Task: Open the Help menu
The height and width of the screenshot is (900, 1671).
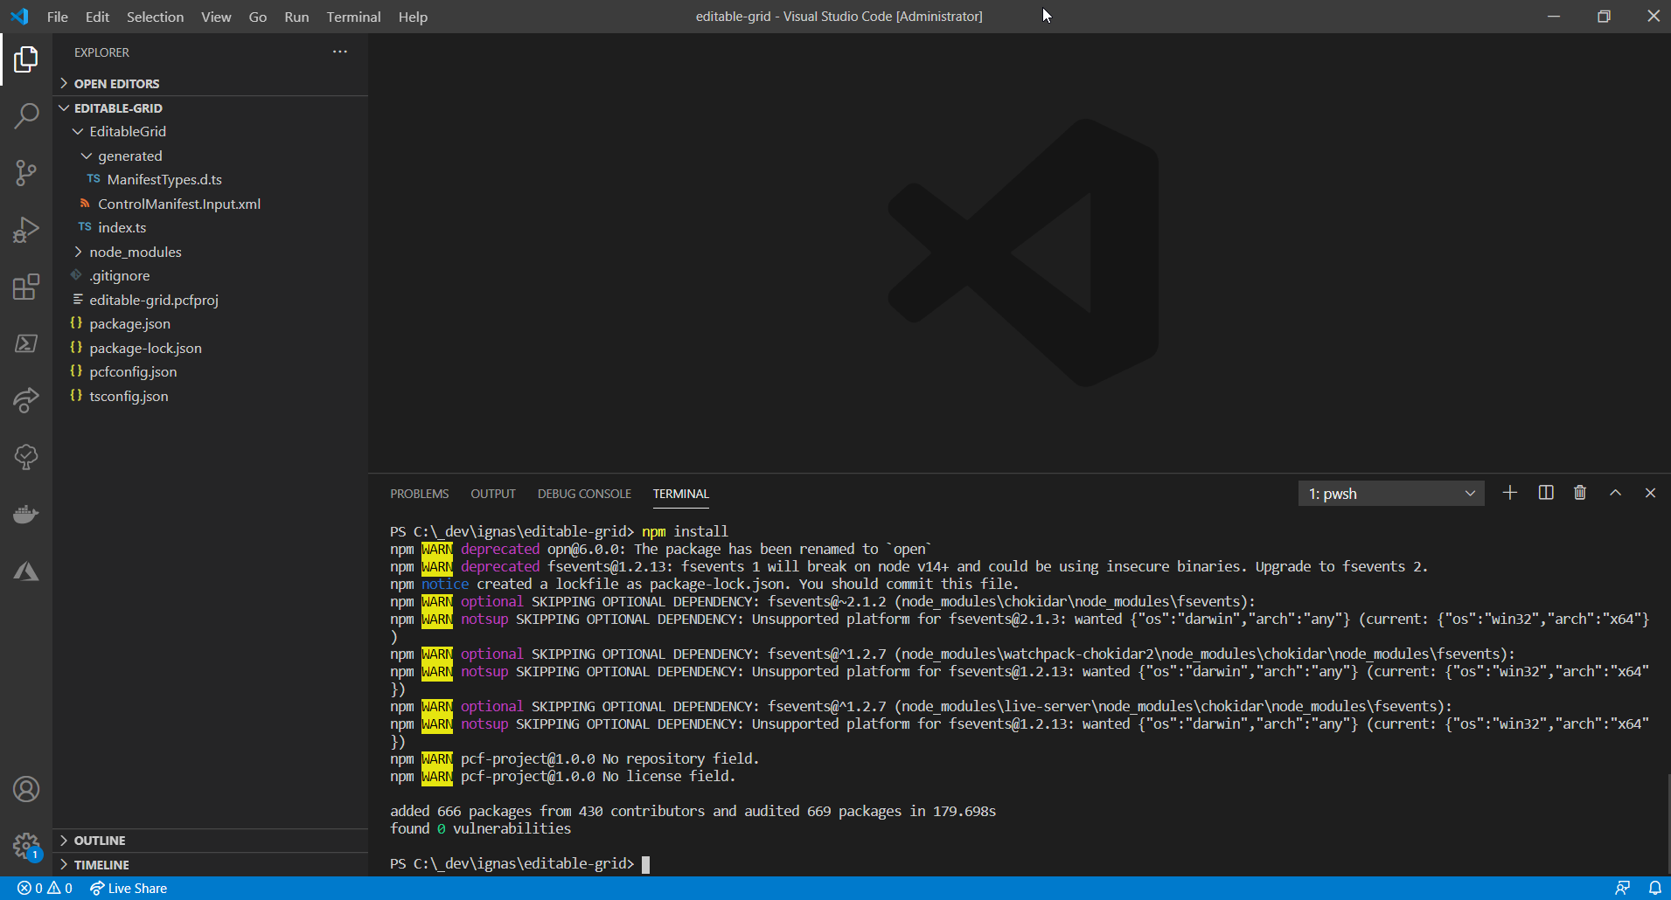Action: (413, 17)
